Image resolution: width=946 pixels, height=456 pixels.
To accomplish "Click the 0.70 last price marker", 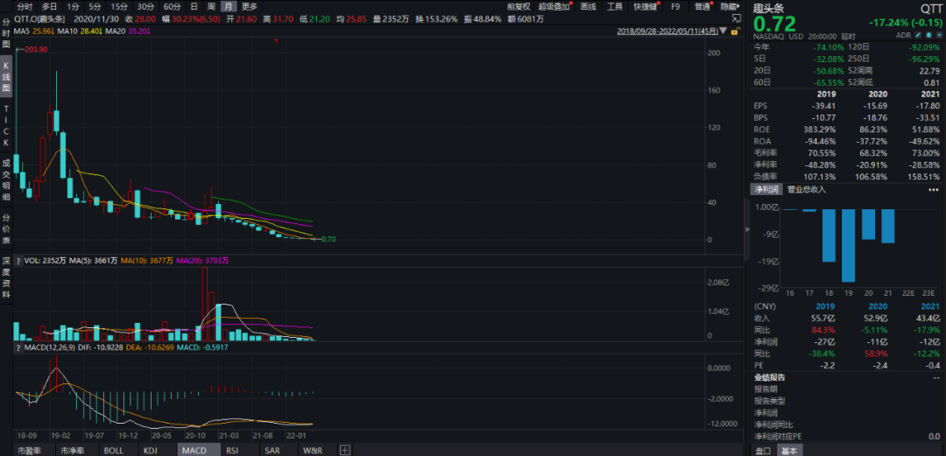I will (328, 239).
